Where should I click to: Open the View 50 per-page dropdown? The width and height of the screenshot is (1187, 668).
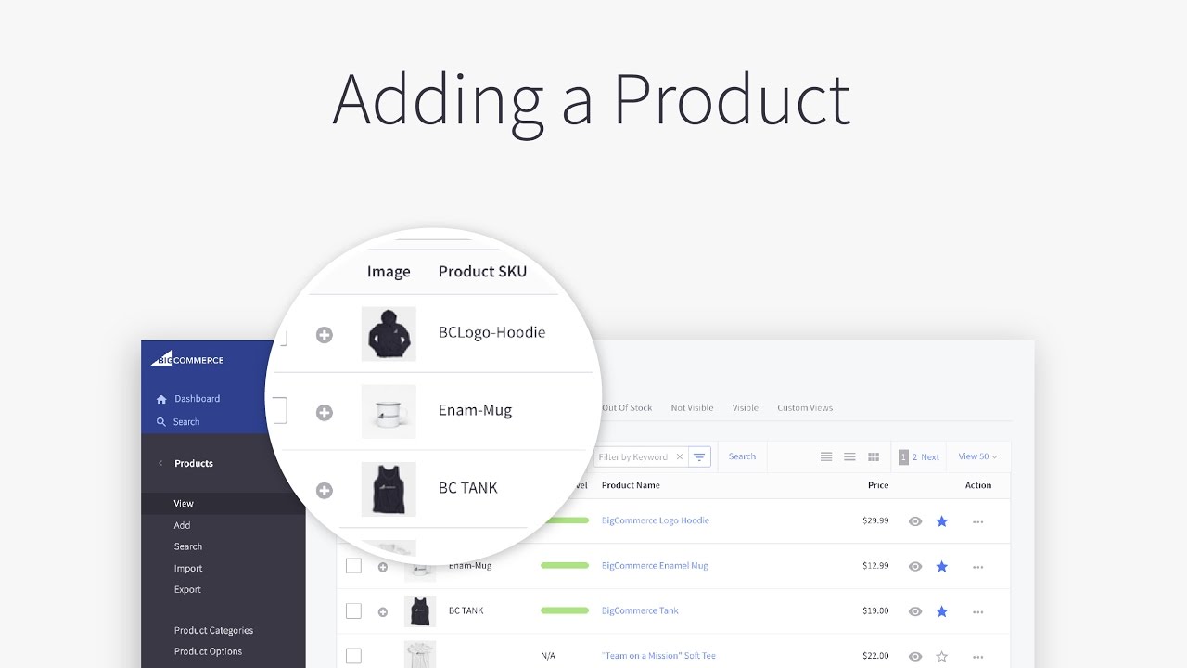coord(977,456)
